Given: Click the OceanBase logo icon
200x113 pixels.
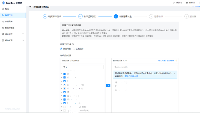Looking at the screenshot, I should (3, 3).
